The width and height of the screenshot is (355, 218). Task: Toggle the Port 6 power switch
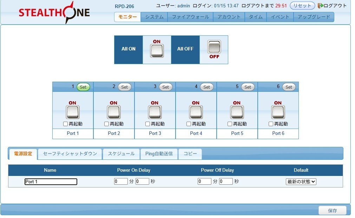point(278,112)
